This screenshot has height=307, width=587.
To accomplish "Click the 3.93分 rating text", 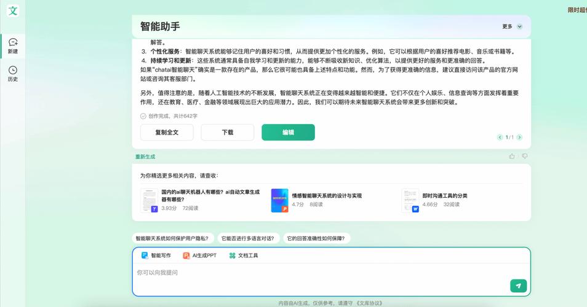I will [x=169, y=208].
